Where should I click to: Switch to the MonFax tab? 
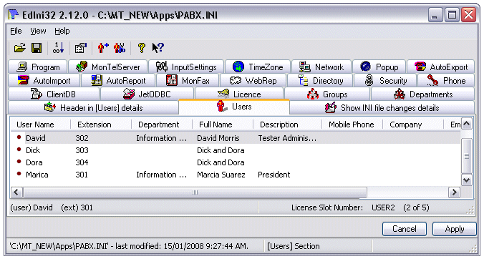pos(188,80)
